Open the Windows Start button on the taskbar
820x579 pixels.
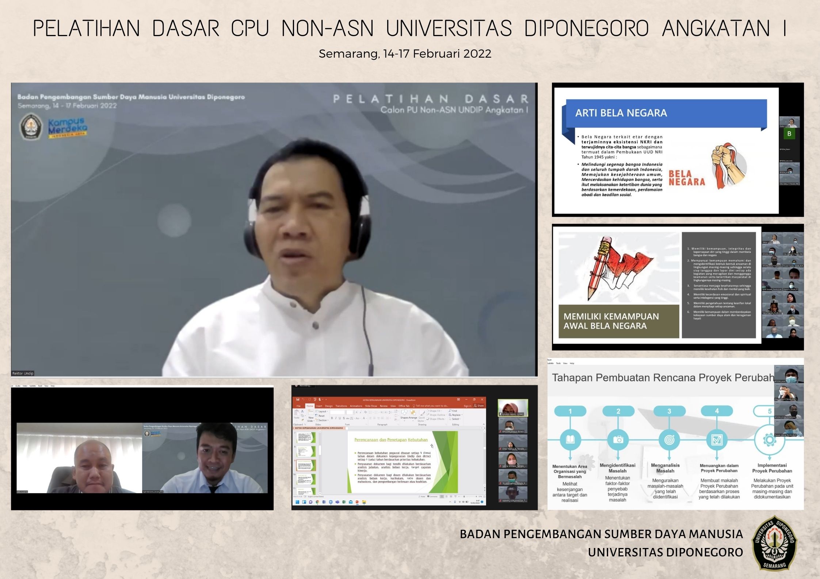297,502
